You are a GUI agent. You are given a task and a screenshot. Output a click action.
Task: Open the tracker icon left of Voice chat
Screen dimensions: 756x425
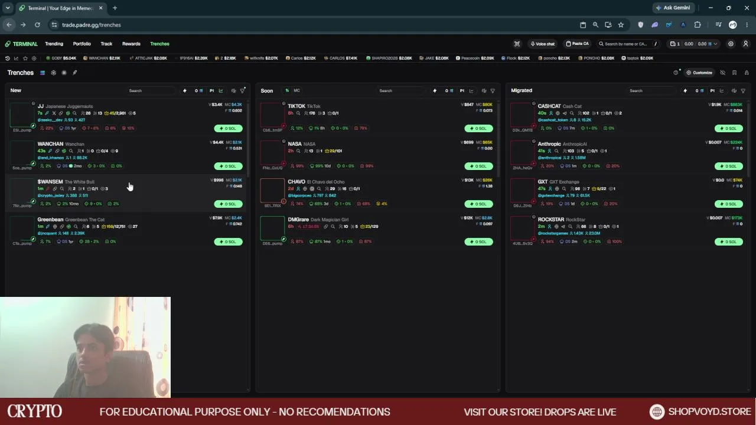pos(517,44)
